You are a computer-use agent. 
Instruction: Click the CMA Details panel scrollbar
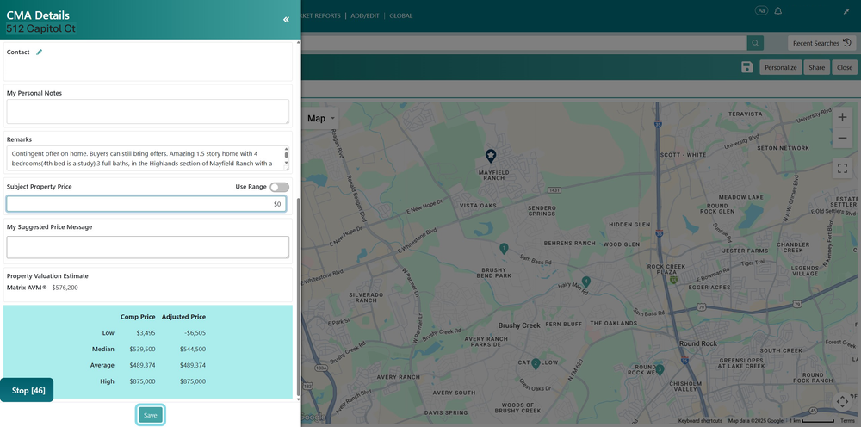click(x=298, y=296)
